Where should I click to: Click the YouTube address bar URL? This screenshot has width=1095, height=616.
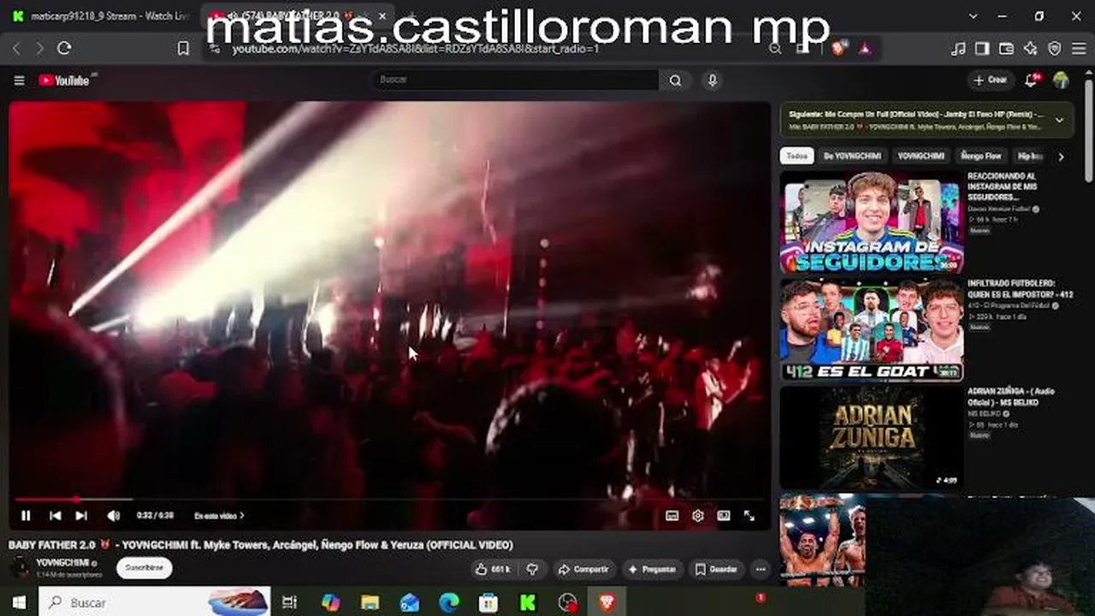pos(416,49)
